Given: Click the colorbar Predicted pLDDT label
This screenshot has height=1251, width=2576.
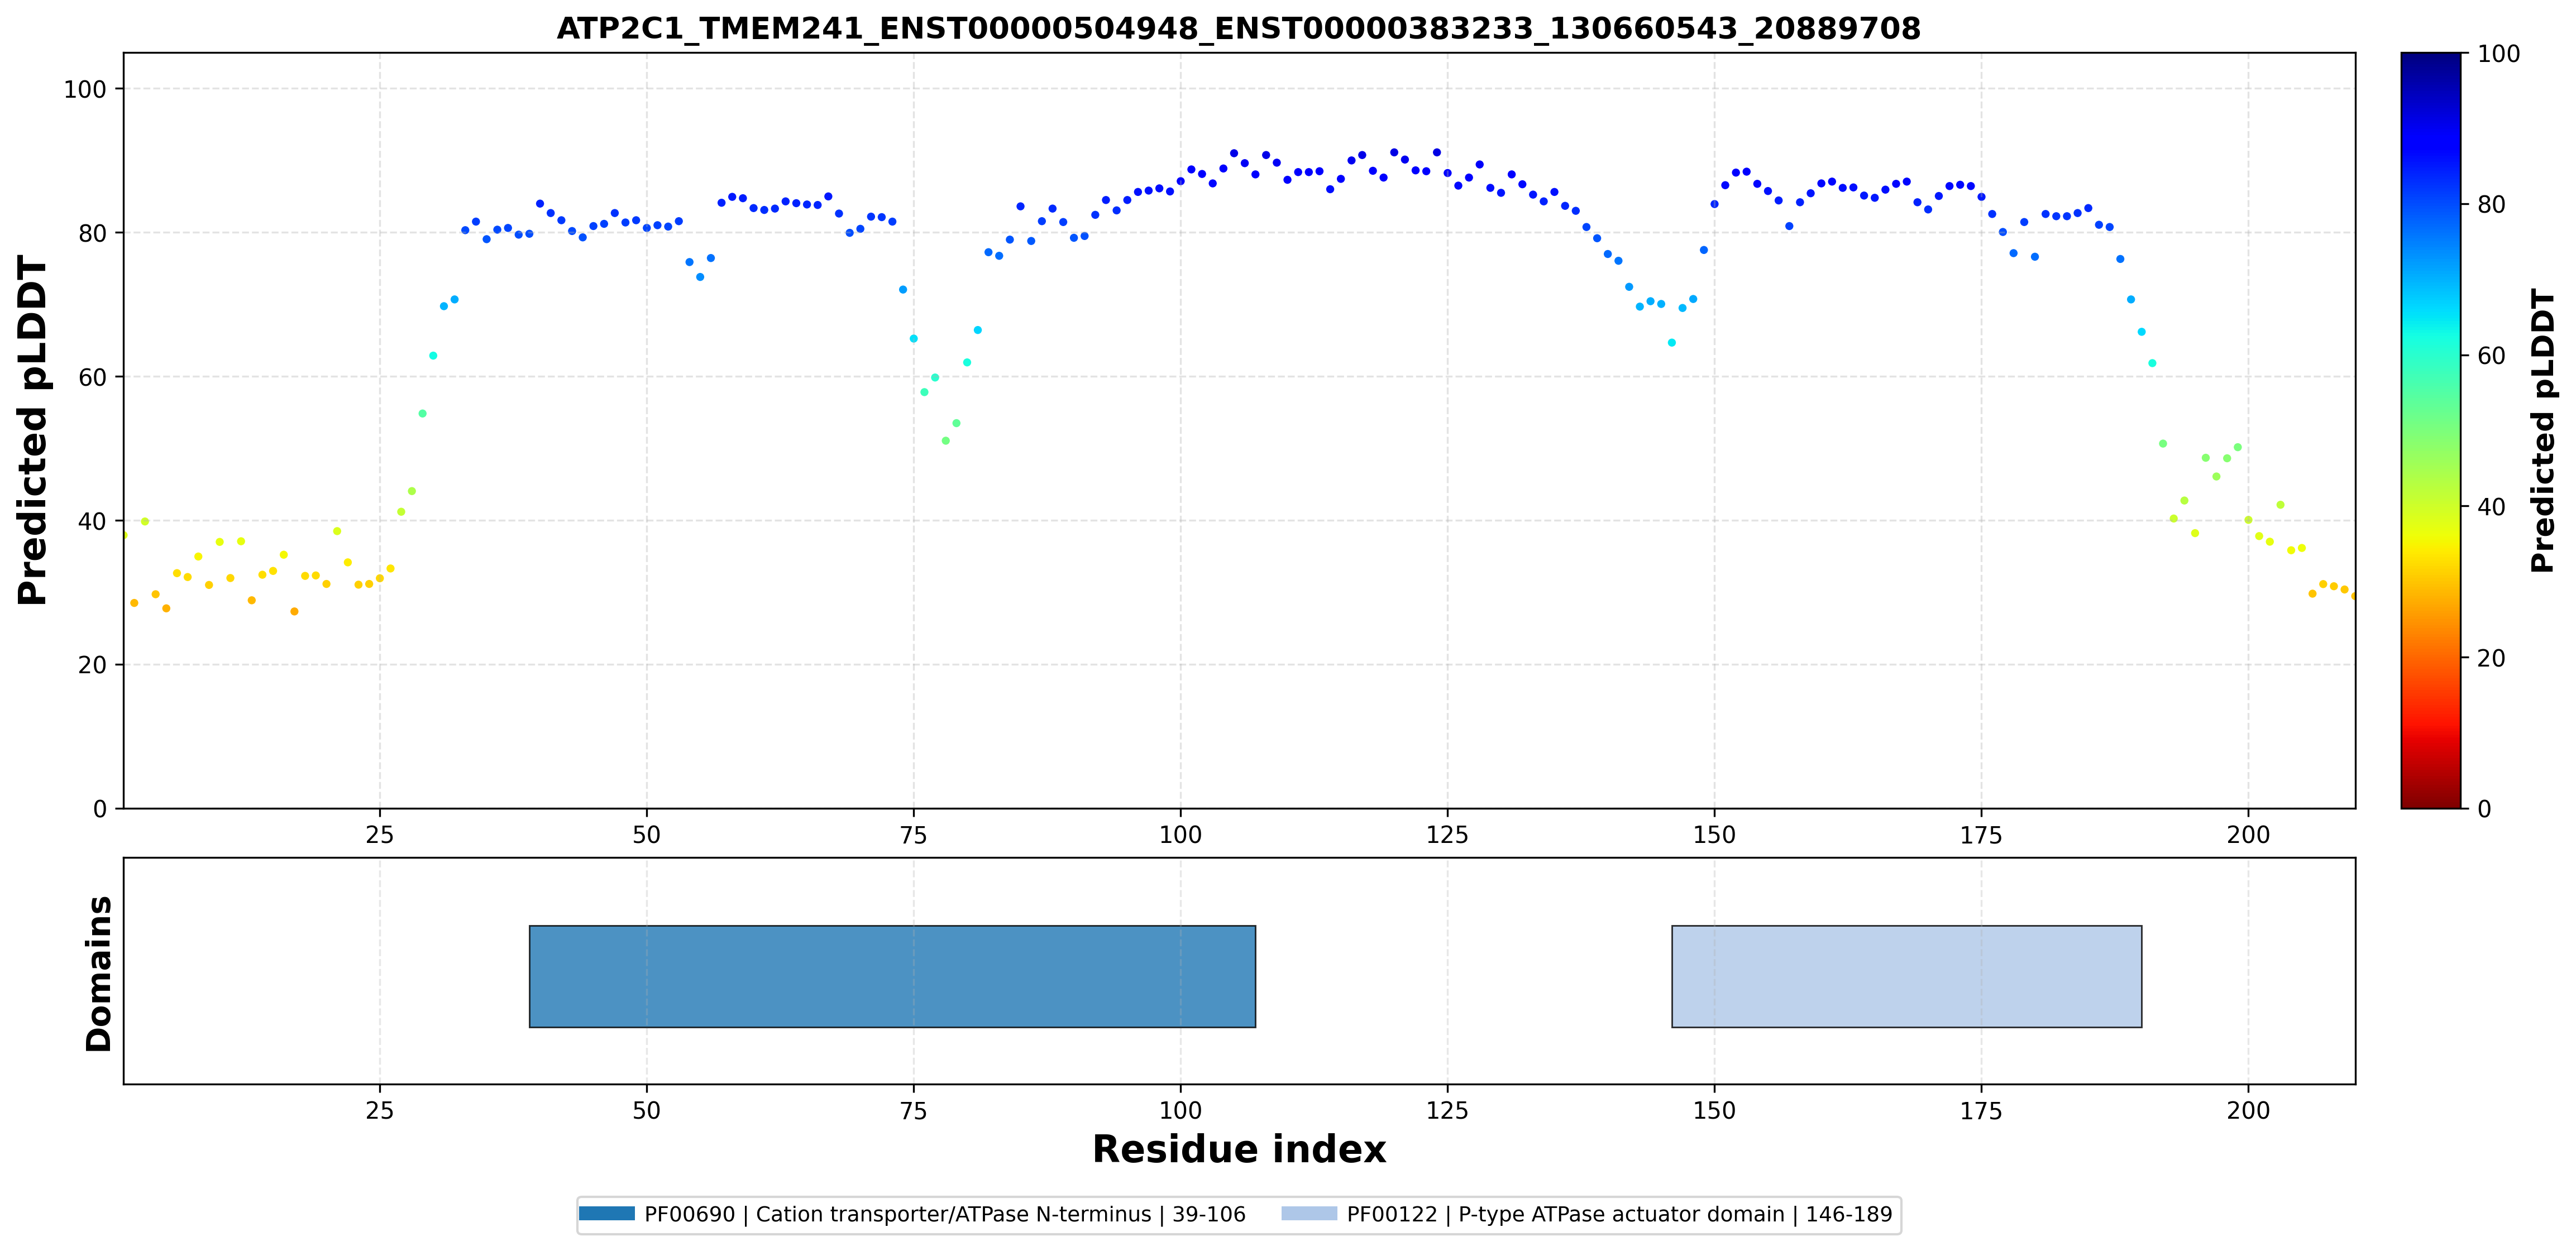Looking at the screenshot, I should (2542, 430).
